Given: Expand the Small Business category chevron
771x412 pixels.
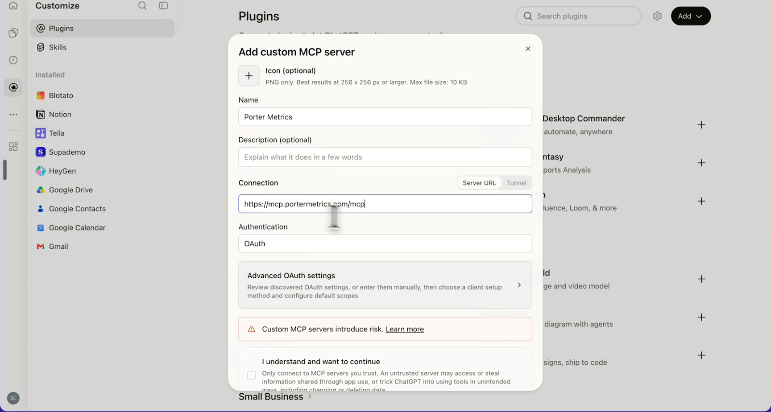Looking at the screenshot, I should click(310, 396).
